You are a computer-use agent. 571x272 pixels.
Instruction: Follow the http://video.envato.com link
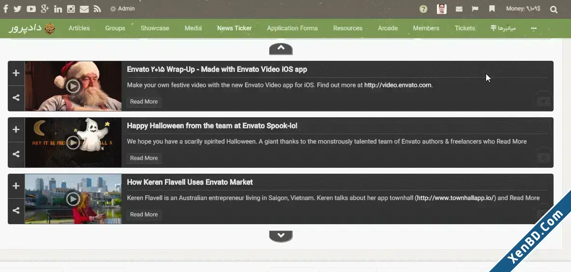(398, 85)
